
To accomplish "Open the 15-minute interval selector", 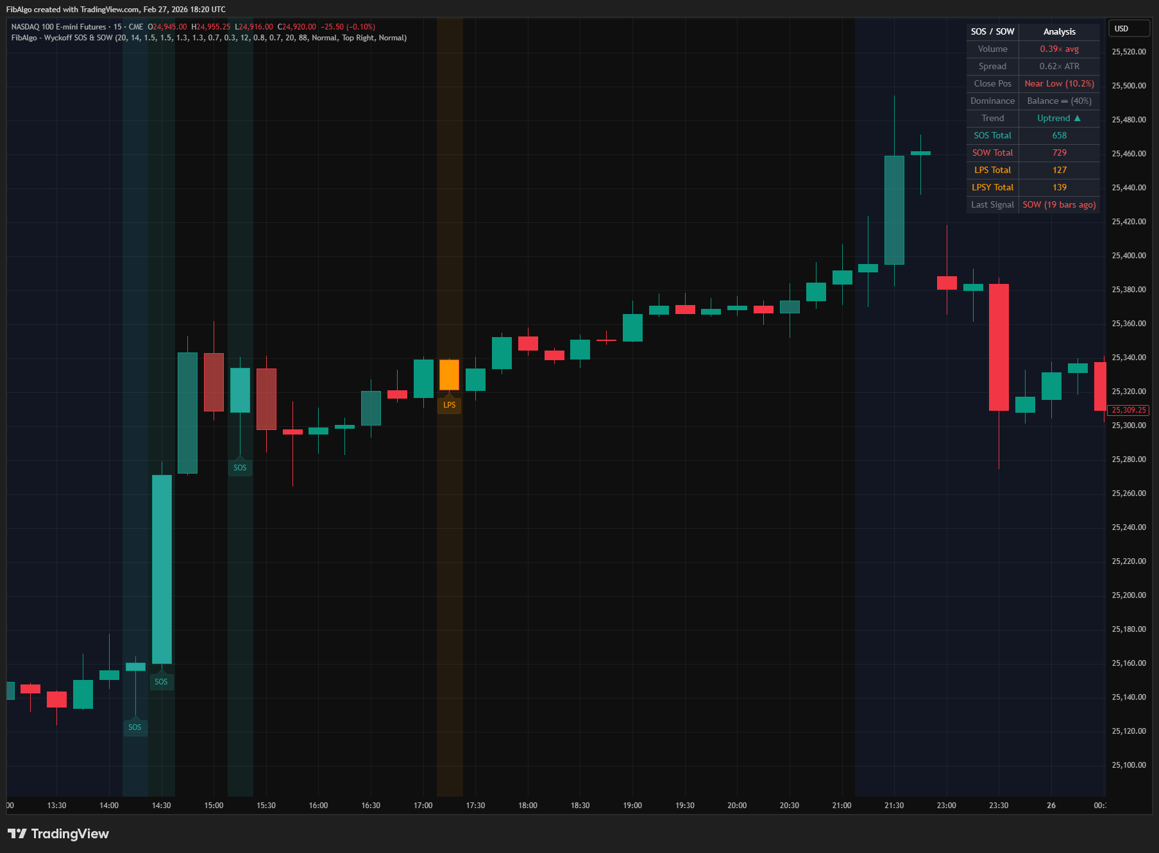I will (x=117, y=26).
